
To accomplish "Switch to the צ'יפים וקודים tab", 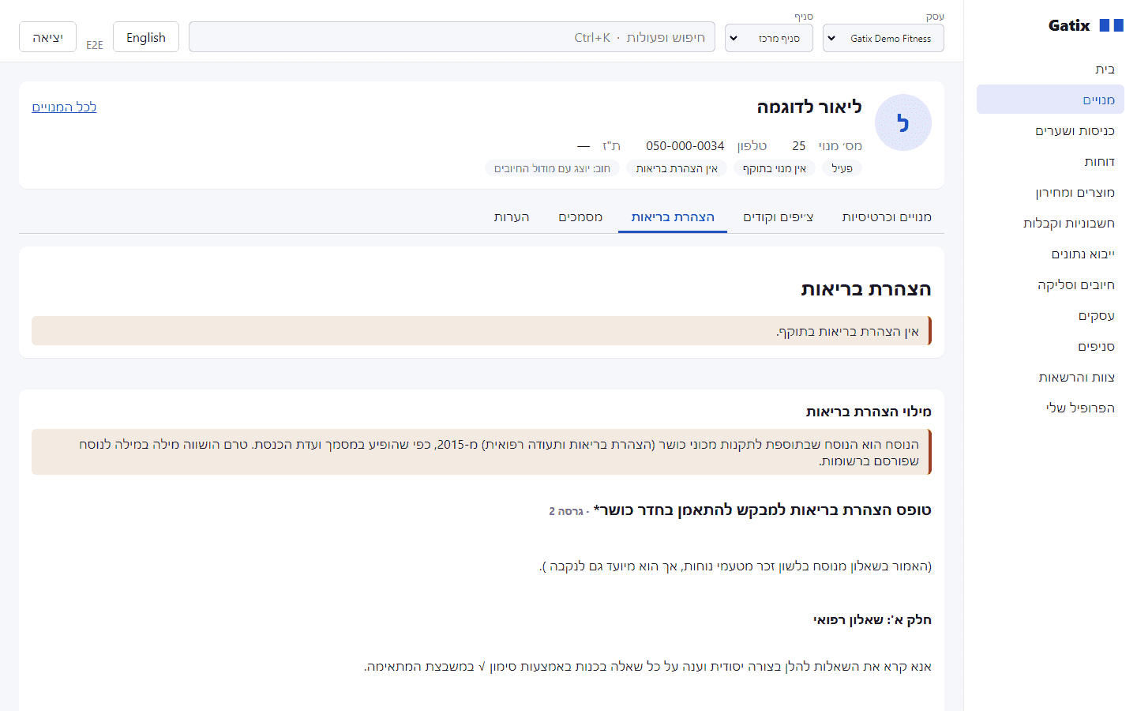I will pos(779,217).
